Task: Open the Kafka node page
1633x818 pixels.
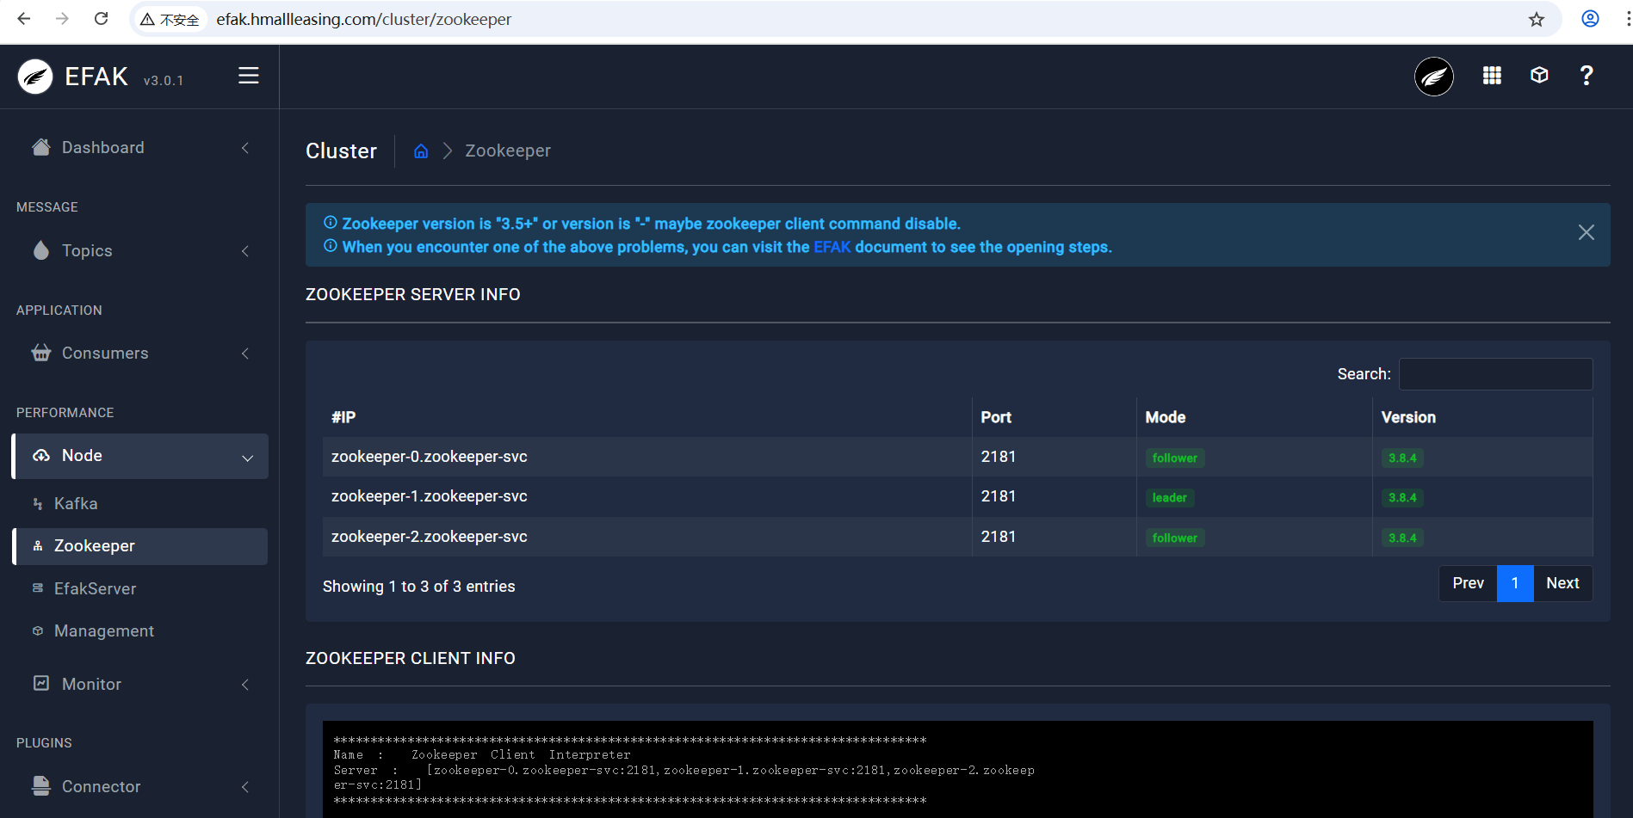Action: tap(76, 504)
